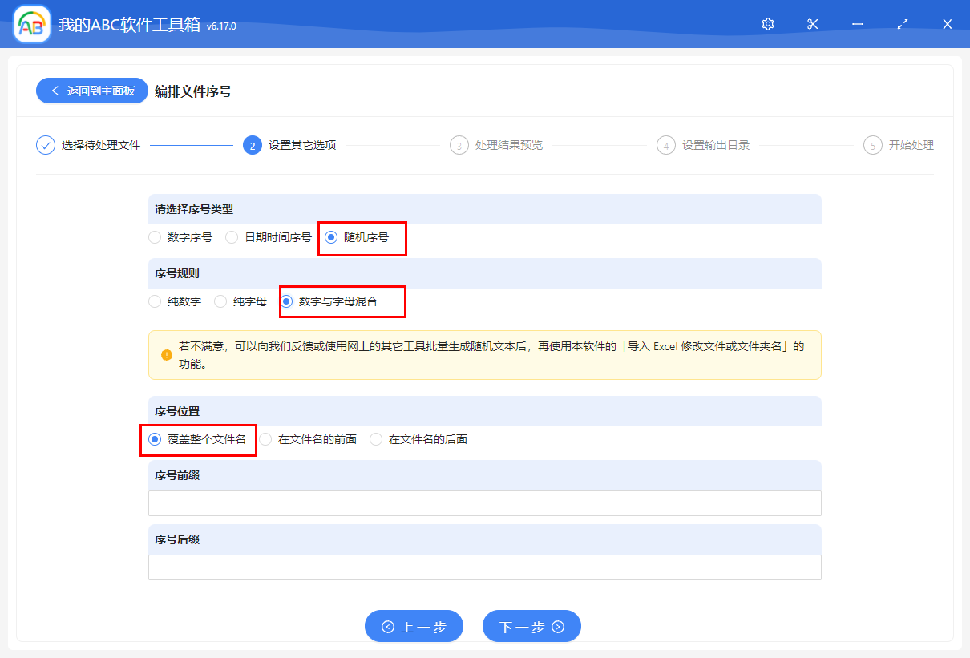Click the checkmark icon on step 选择待处理文件
Screen dimensions: 970x658
(x=45, y=145)
